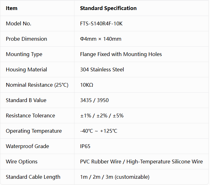The width and height of the screenshot is (210, 185).
Task: Select model number FTS-S140R4F-10K
Action: click(x=101, y=24)
